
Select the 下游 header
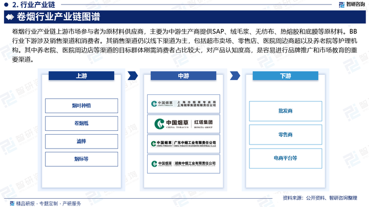point(285,76)
